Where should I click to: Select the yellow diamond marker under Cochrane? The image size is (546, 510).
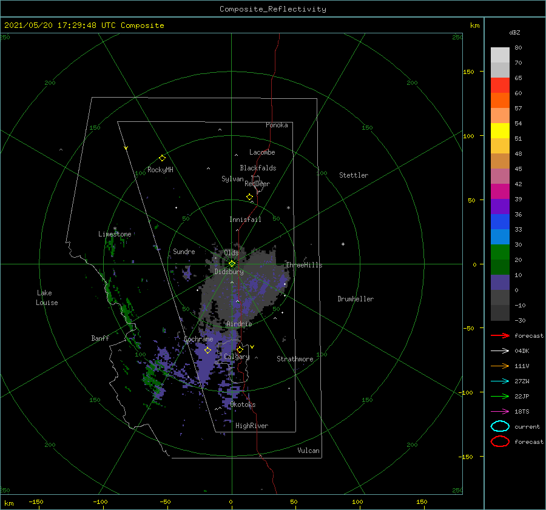coord(207,351)
